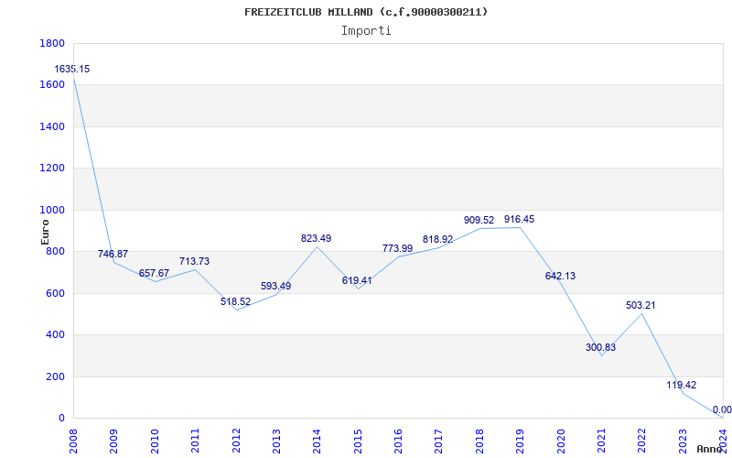
Task: Select the 2010 x-axis year
Action: point(155,442)
